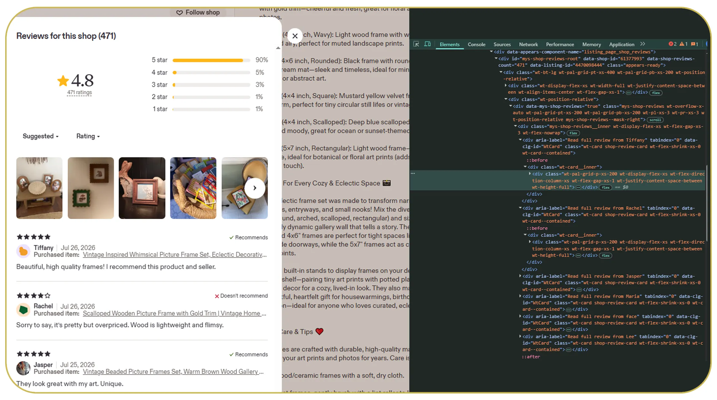Viewport: 717px width, 400px height.
Task: Collapse the wt-position-relative div node
Action: (x=506, y=99)
